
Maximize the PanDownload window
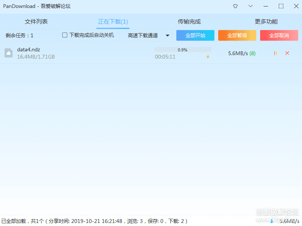(281, 6)
